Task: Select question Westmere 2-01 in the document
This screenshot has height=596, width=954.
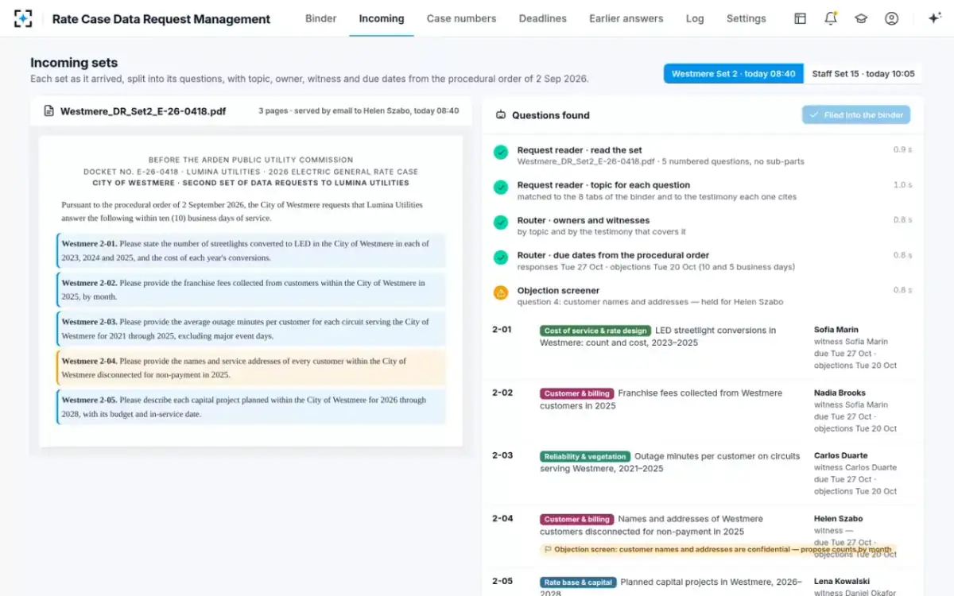Action: click(251, 250)
